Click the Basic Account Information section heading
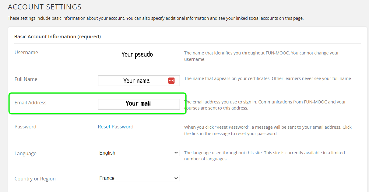The height and width of the screenshot is (192, 369). click(x=58, y=37)
